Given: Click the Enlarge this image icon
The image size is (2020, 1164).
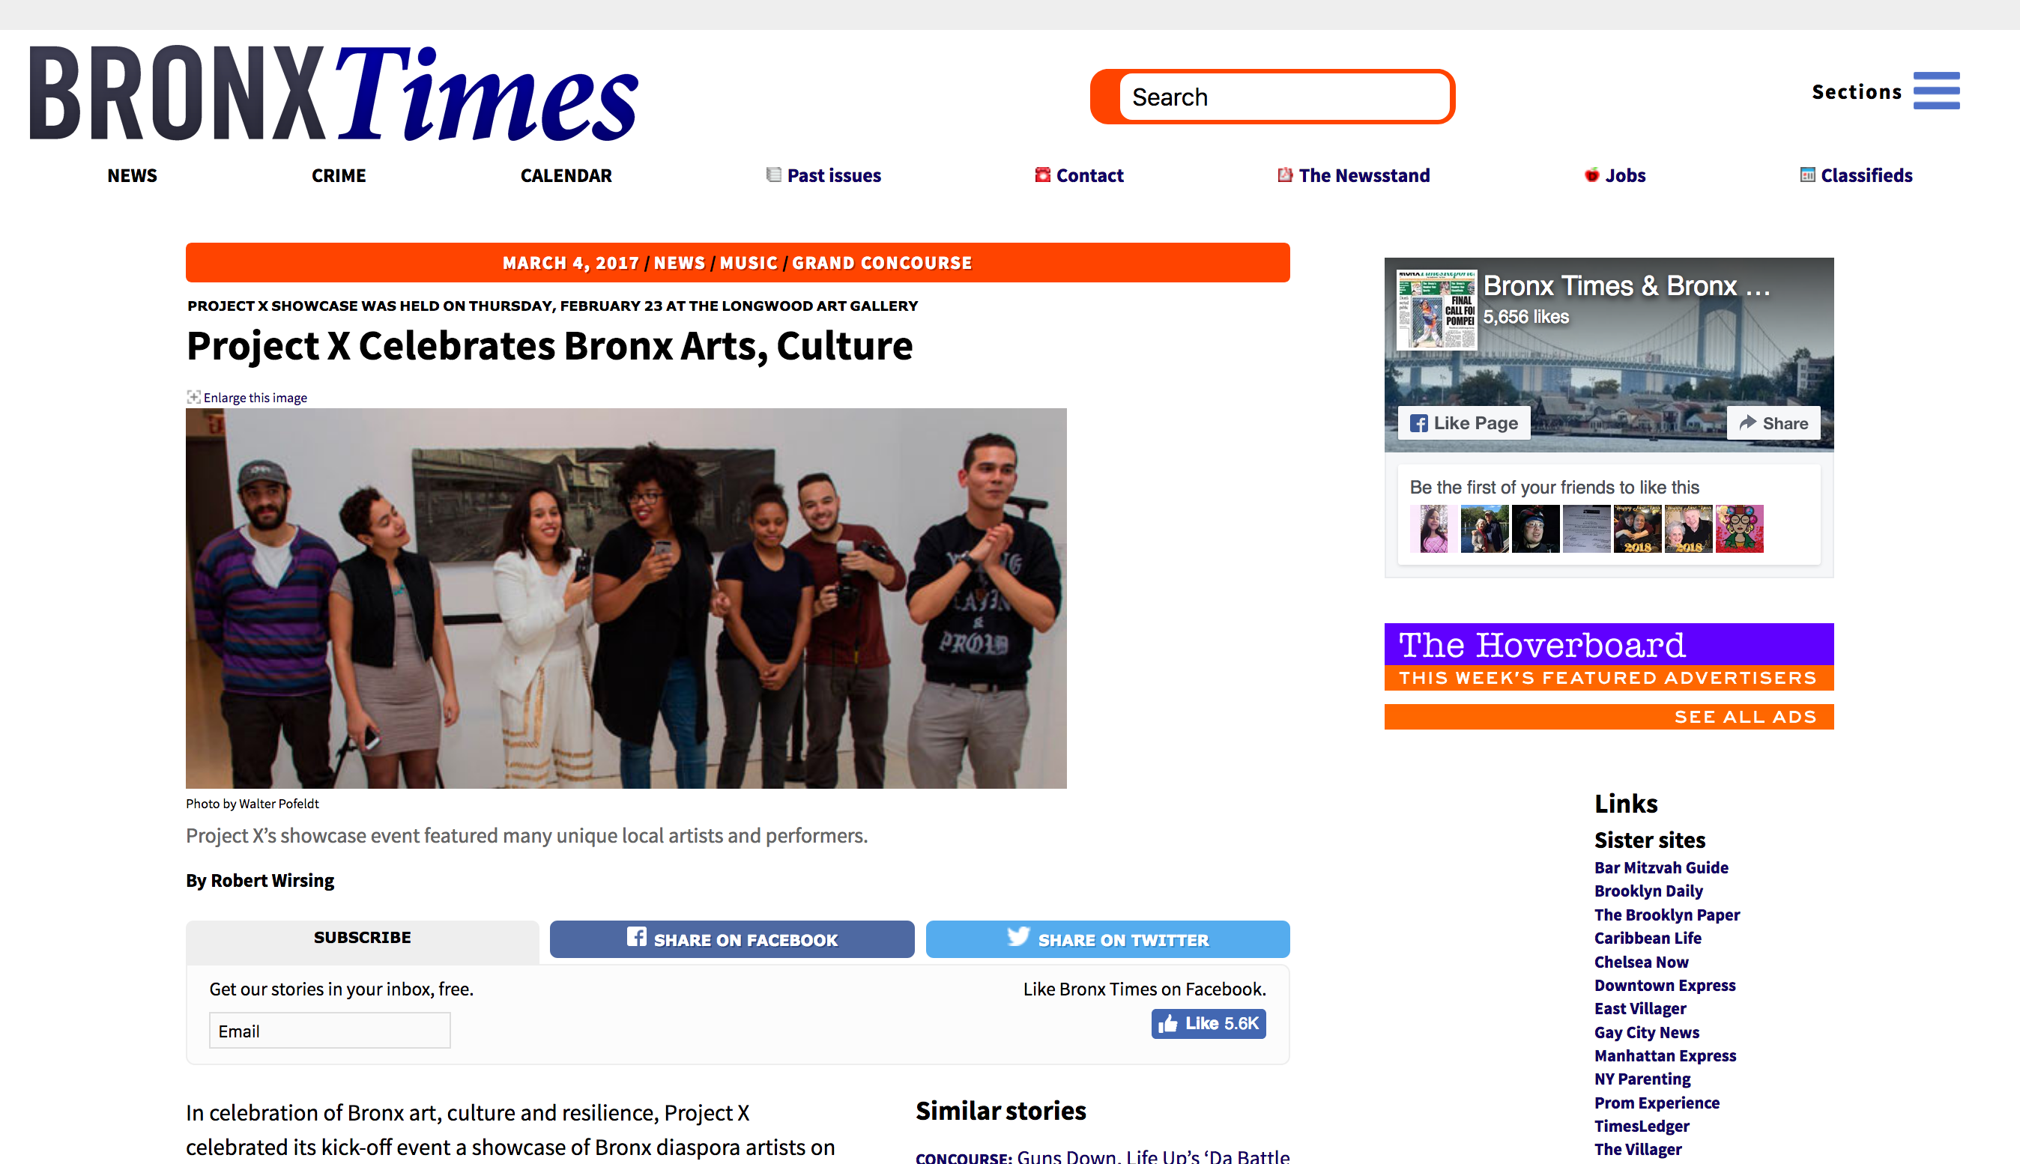Looking at the screenshot, I should click(x=193, y=396).
